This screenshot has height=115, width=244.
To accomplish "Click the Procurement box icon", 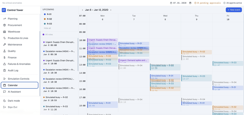I will click(x=5, y=25).
